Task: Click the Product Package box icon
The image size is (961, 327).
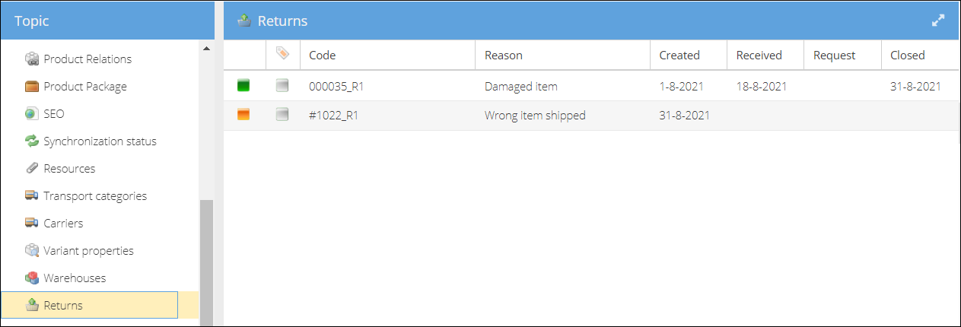Action: 32,87
